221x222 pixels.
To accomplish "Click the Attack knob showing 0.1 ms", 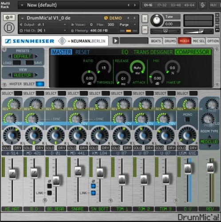I will (123, 79).
